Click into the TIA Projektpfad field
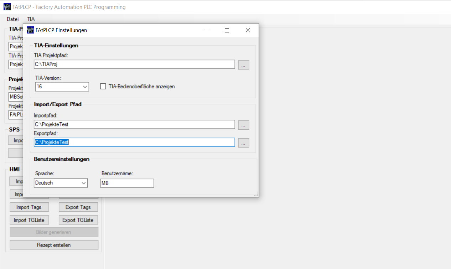 (x=134, y=64)
